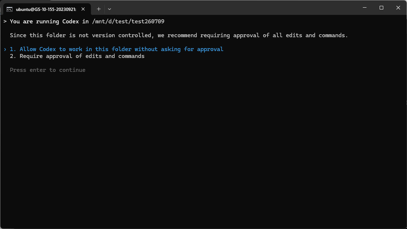Click the number "2." of the second option

tap(13, 56)
